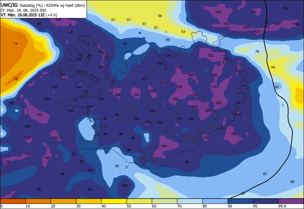
Task: Select the 20–30 legend color band
Action: 63,201
